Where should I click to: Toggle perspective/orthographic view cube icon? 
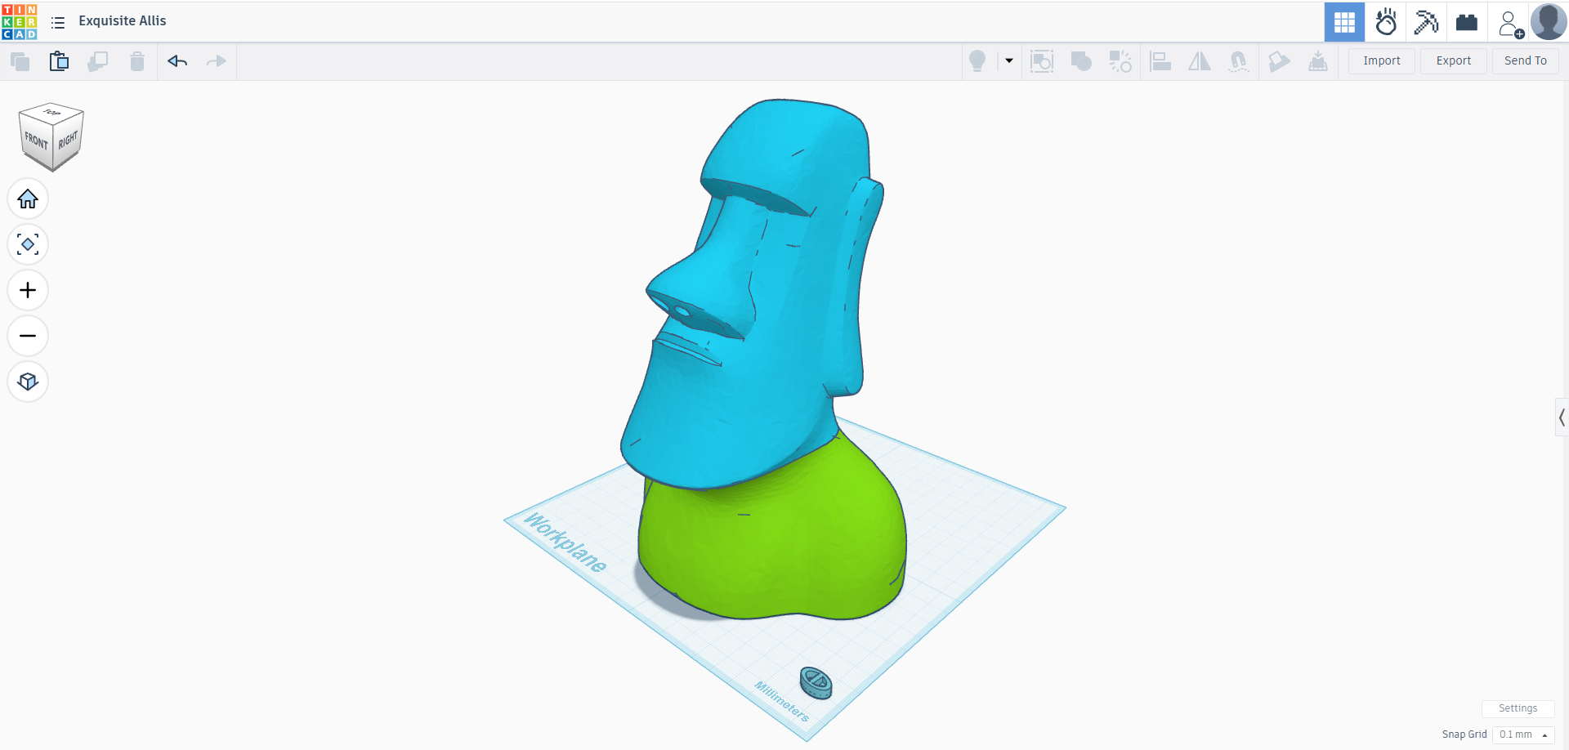coord(28,382)
